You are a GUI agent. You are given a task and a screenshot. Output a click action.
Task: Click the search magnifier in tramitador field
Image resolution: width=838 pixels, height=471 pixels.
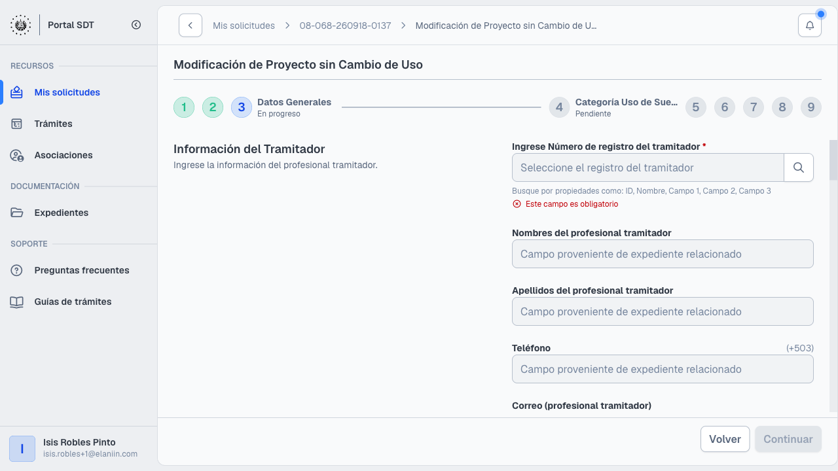pyautogui.click(x=799, y=167)
